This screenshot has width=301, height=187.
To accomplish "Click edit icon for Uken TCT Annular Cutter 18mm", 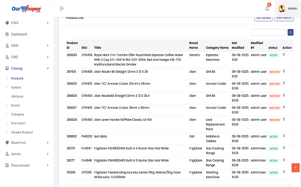I will click(284, 107).
